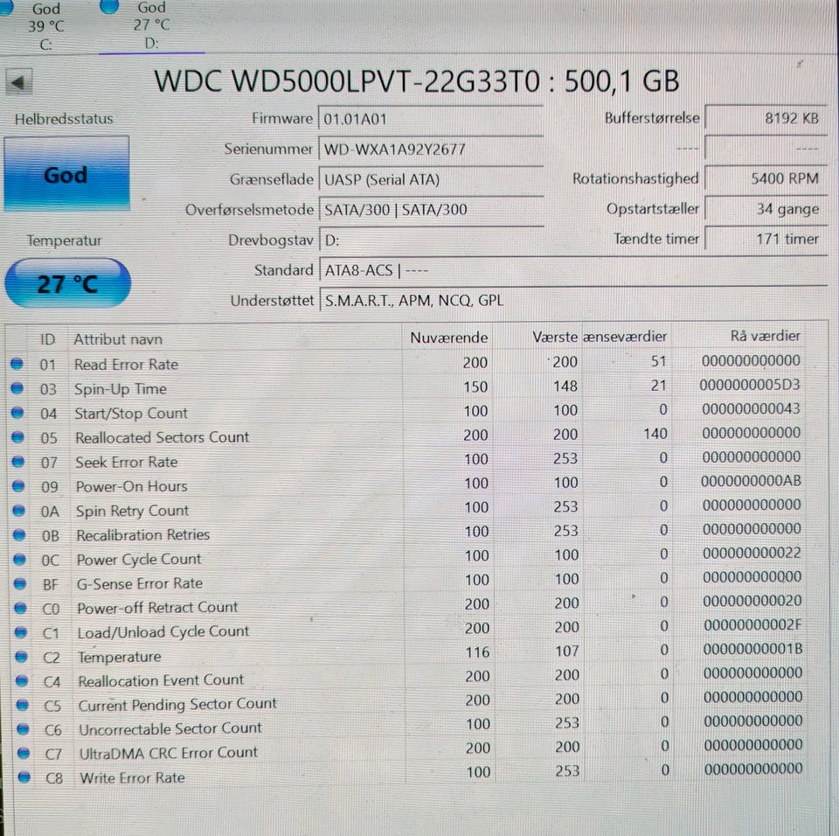This screenshot has width=839, height=836.
Task: Select the Current Pending Sector Count name
Action: pyautogui.click(x=177, y=705)
